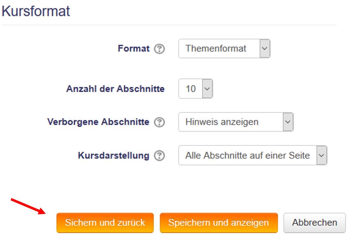Click the Verborgene Abschnitte label text
Viewport: 353px width, 246px height.
tap(98, 122)
